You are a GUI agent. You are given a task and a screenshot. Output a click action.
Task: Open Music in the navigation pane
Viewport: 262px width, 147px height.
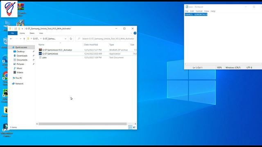tap(19, 68)
